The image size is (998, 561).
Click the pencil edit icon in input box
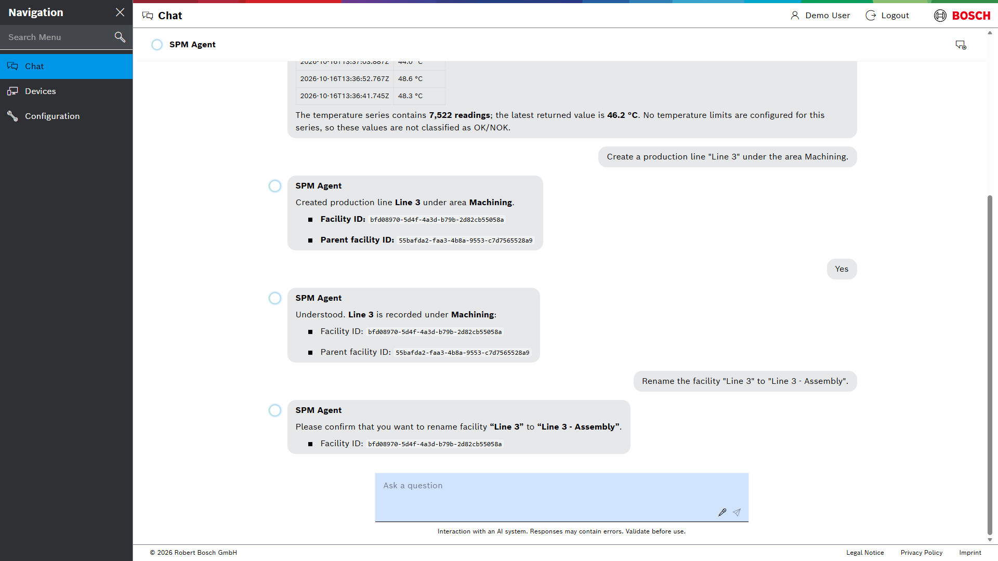(x=722, y=513)
